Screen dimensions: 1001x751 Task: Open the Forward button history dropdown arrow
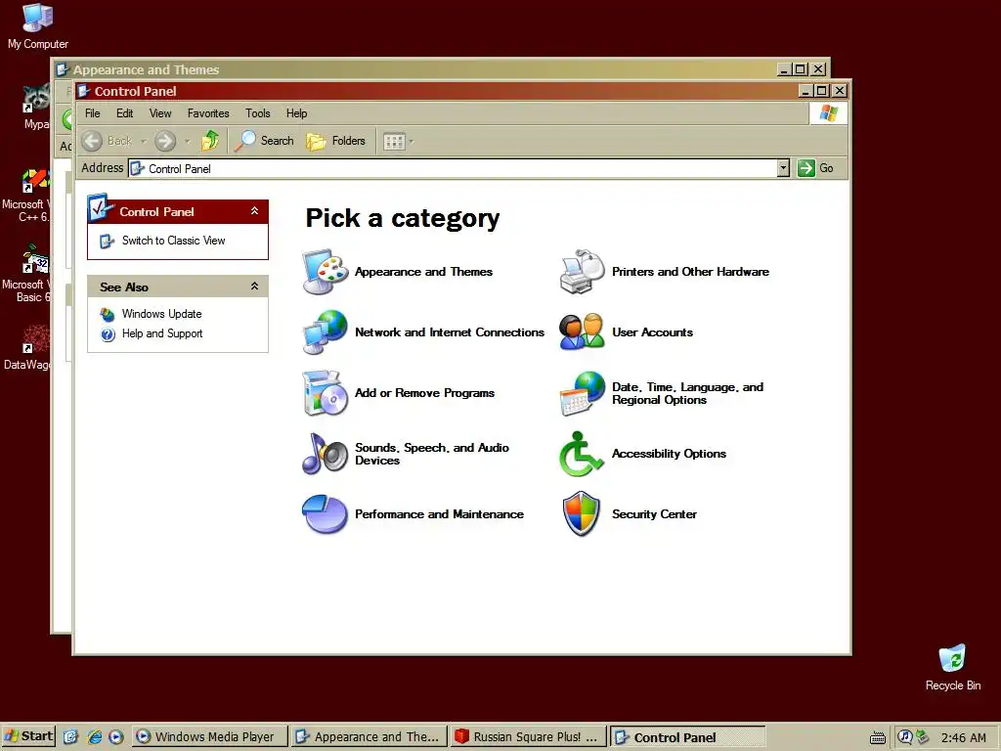(187, 141)
